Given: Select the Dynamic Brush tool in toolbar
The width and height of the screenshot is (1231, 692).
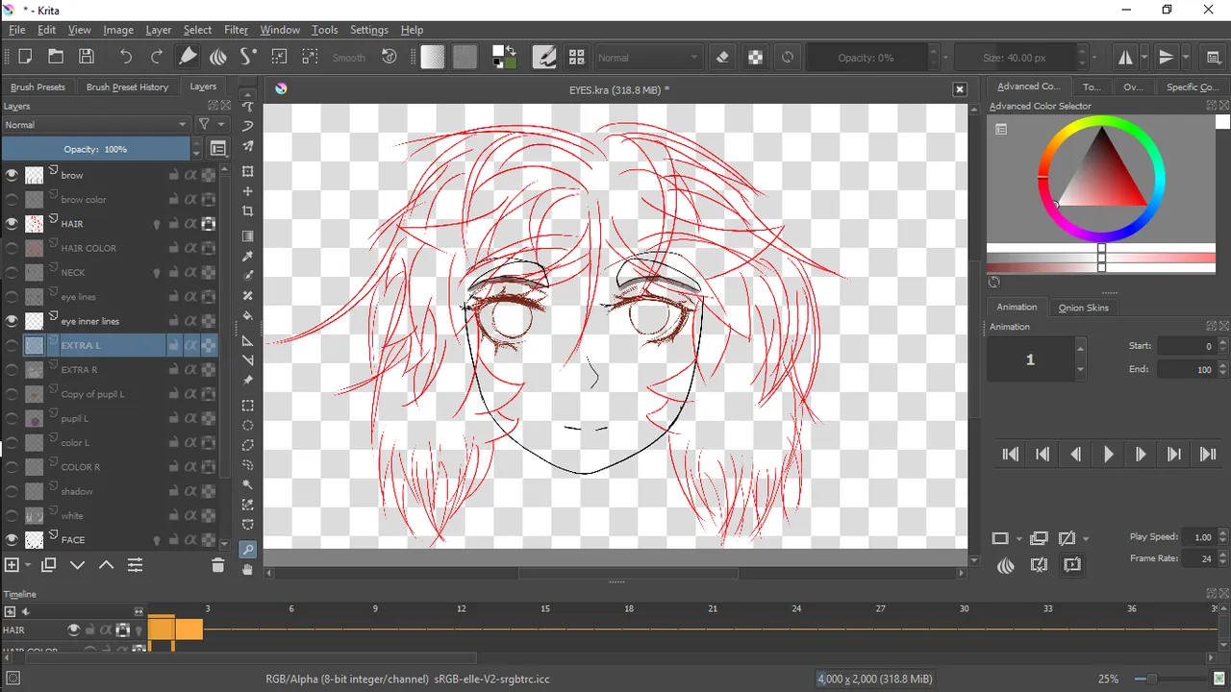Looking at the screenshot, I should (248, 57).
